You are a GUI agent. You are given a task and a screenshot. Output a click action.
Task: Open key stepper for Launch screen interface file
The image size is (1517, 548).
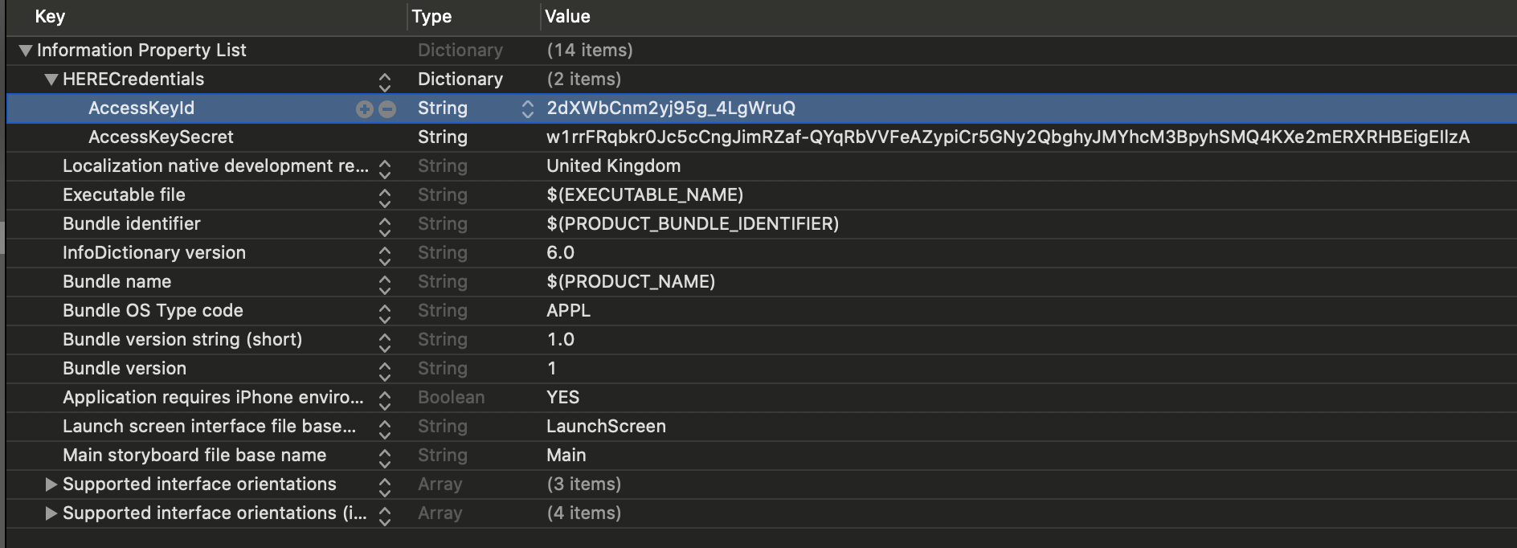coord(385,428)
